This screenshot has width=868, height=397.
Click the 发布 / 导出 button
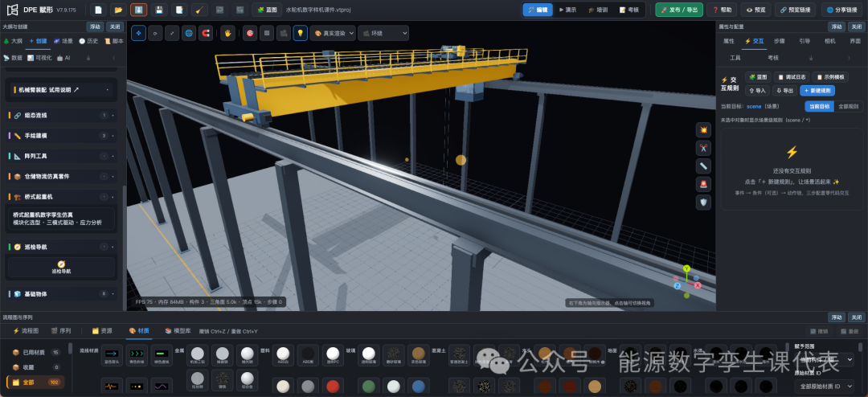[679, 10]
